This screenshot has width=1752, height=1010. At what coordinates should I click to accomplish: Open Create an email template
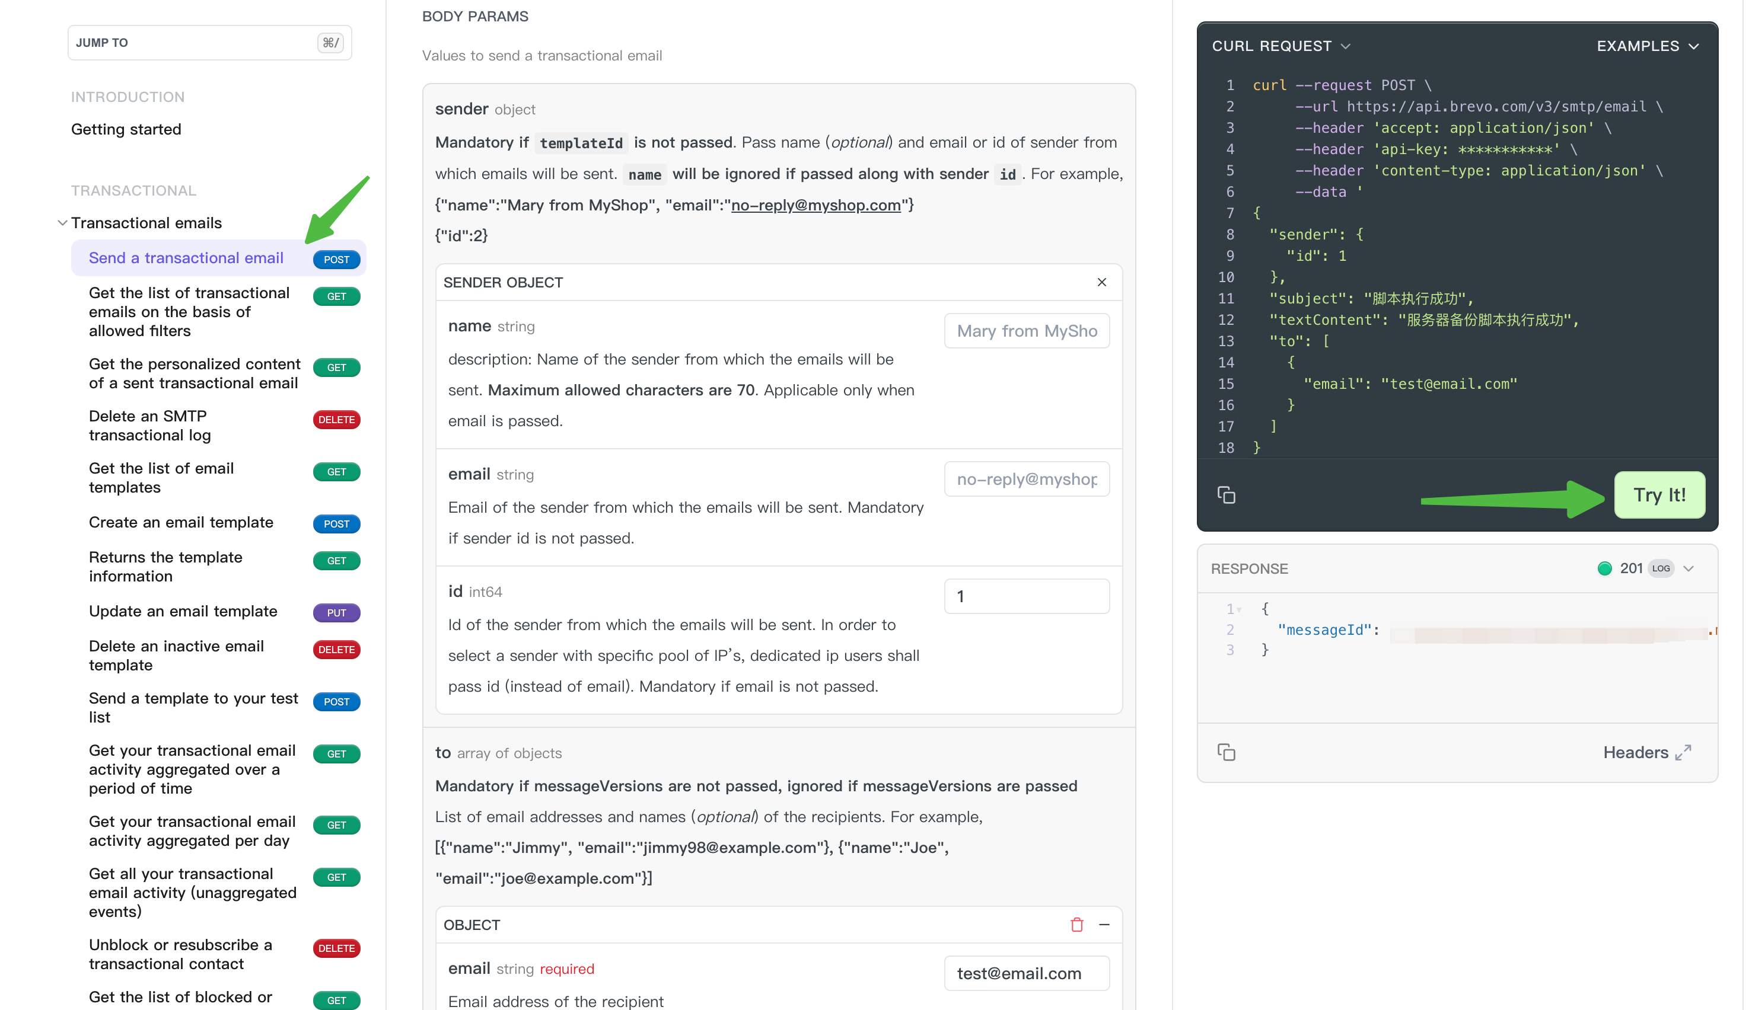[180, 522]
